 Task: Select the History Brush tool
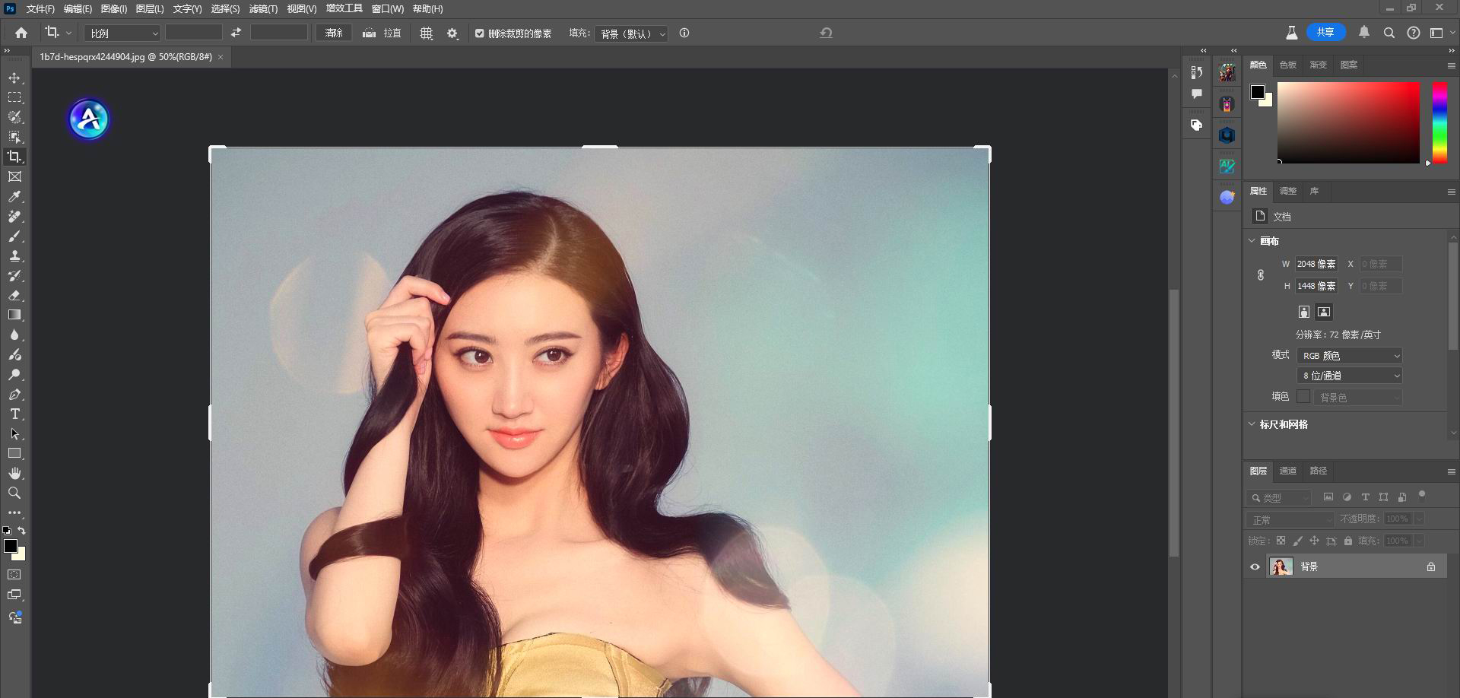[14, 276]
